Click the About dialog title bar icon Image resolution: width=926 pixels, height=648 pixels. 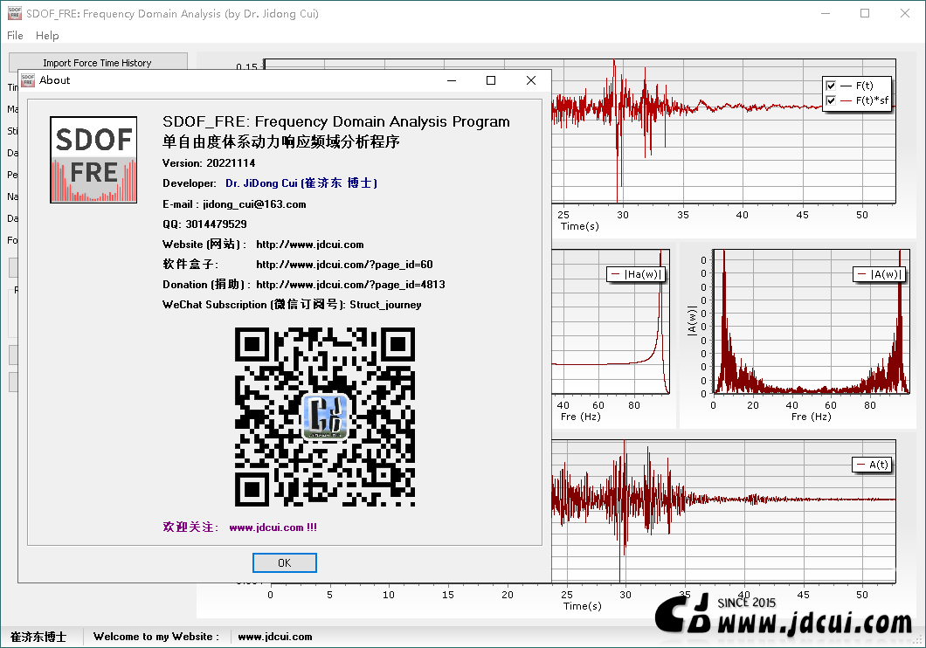[28, 80]
